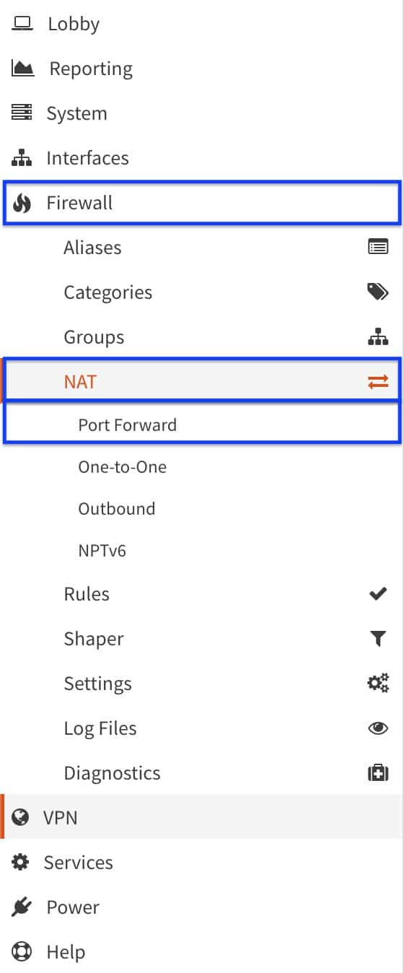Click the Log Files eye icon

click(378, 728)
